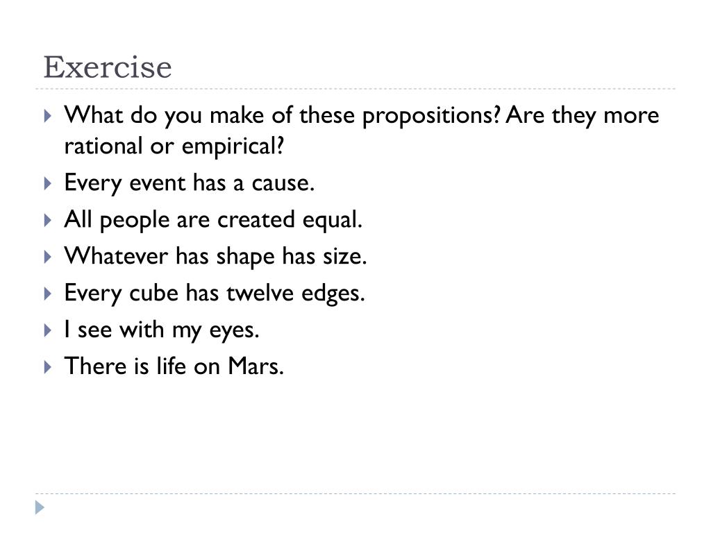Click the text 'There is life on Mars.'

pyautogui.click(x=174, y=366)
